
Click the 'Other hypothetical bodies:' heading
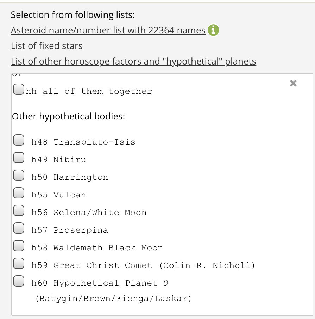tap(68, 116)
